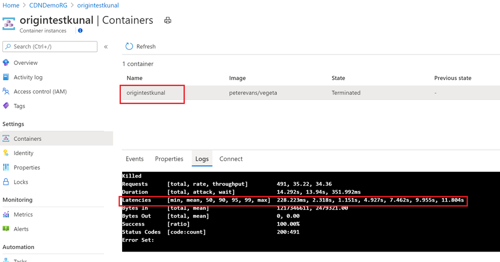Click the Previous state column header
This screenshot has height=262, width=500.
click(453, 78)
